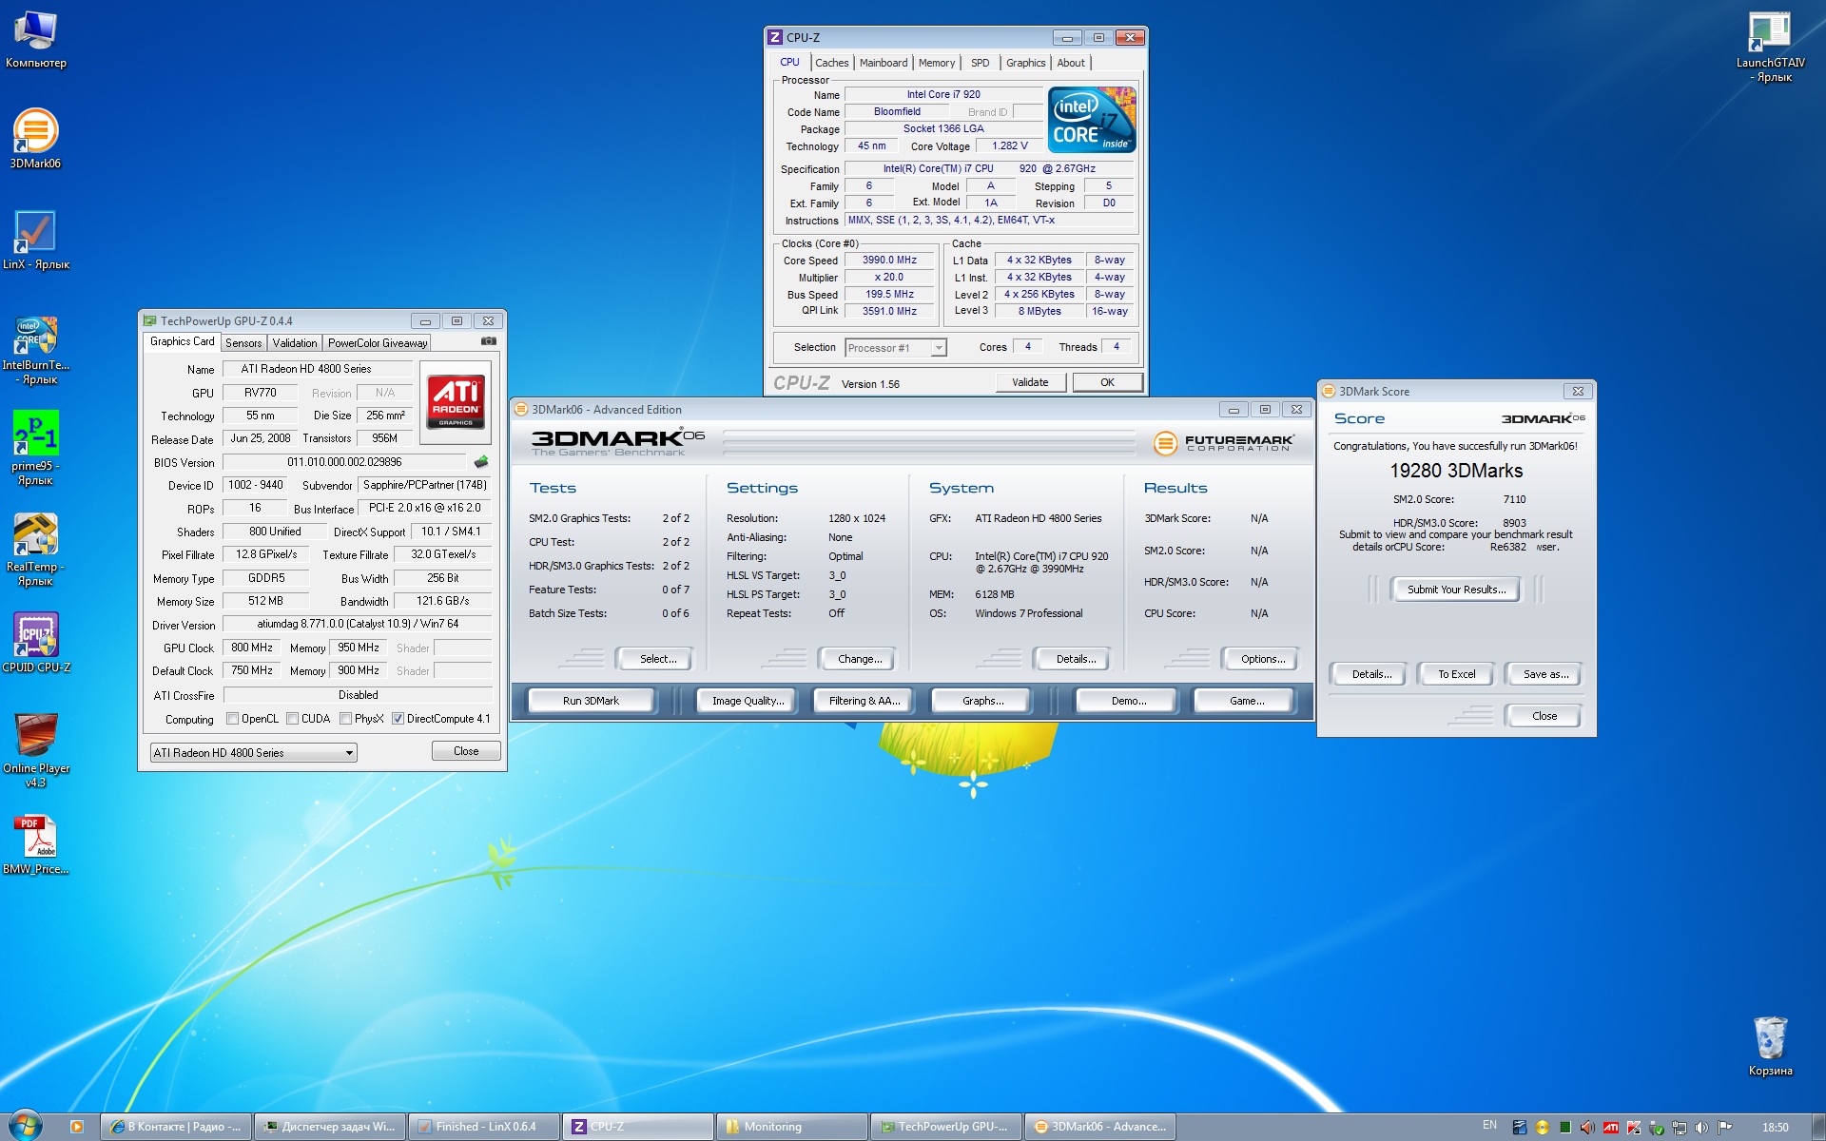Click the Futuremark Corporation logo
Viewport: 1826px width, 1141px height.
point(1223,443)
